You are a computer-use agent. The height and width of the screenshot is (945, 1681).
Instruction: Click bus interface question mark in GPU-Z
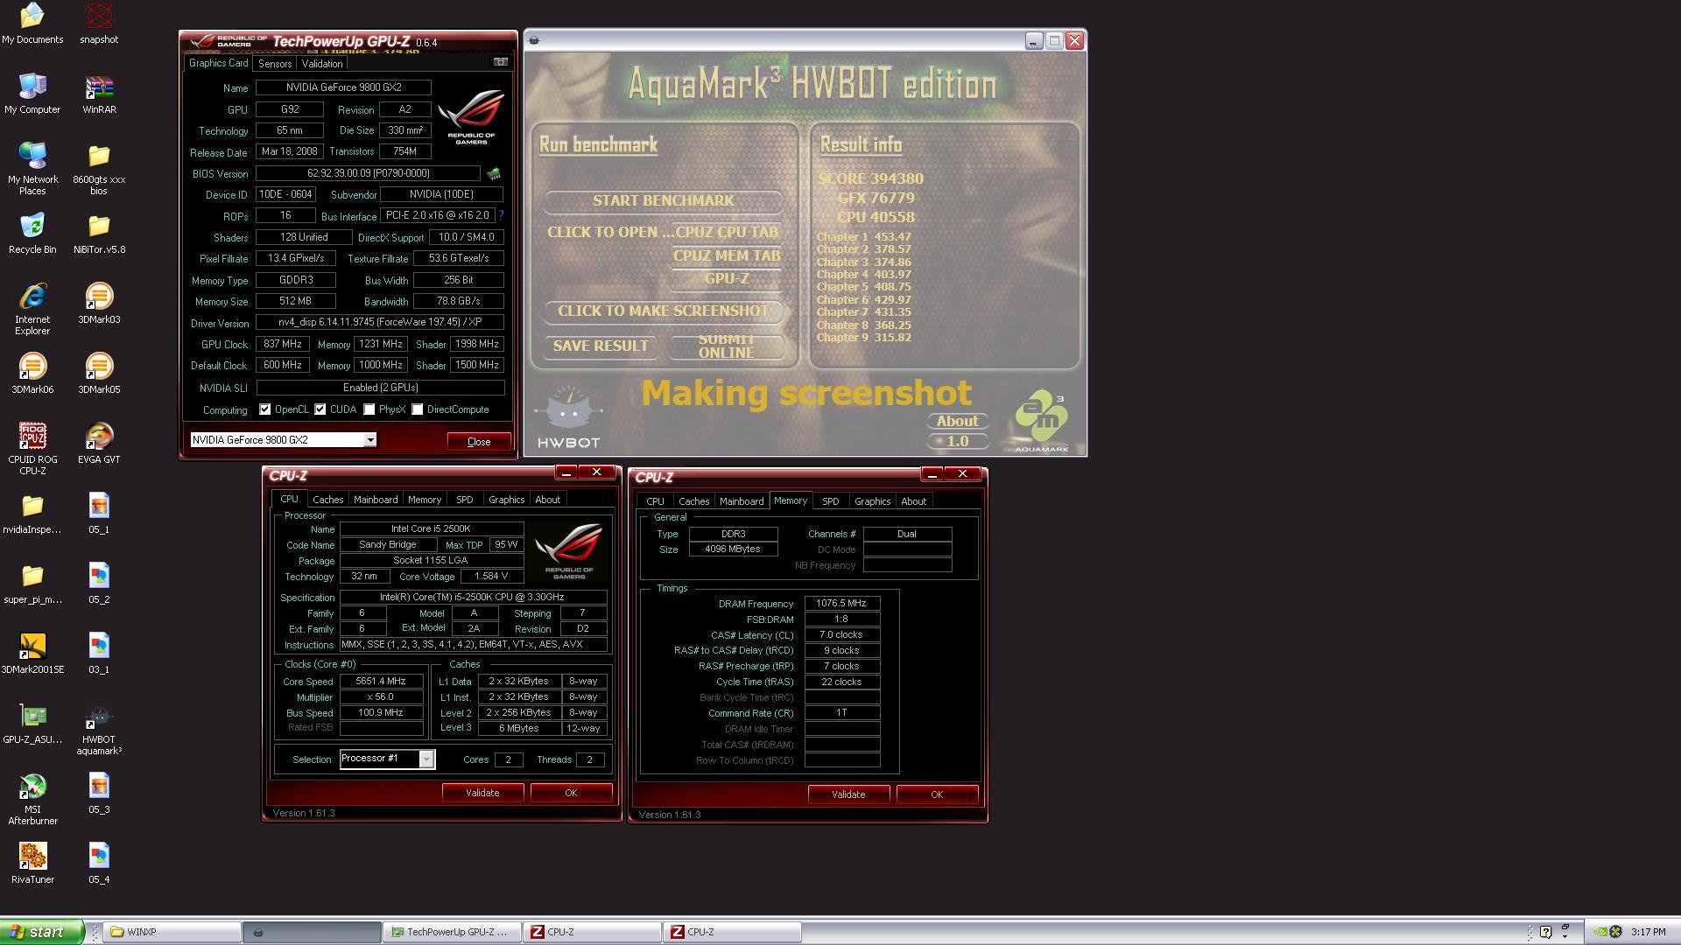501,215
